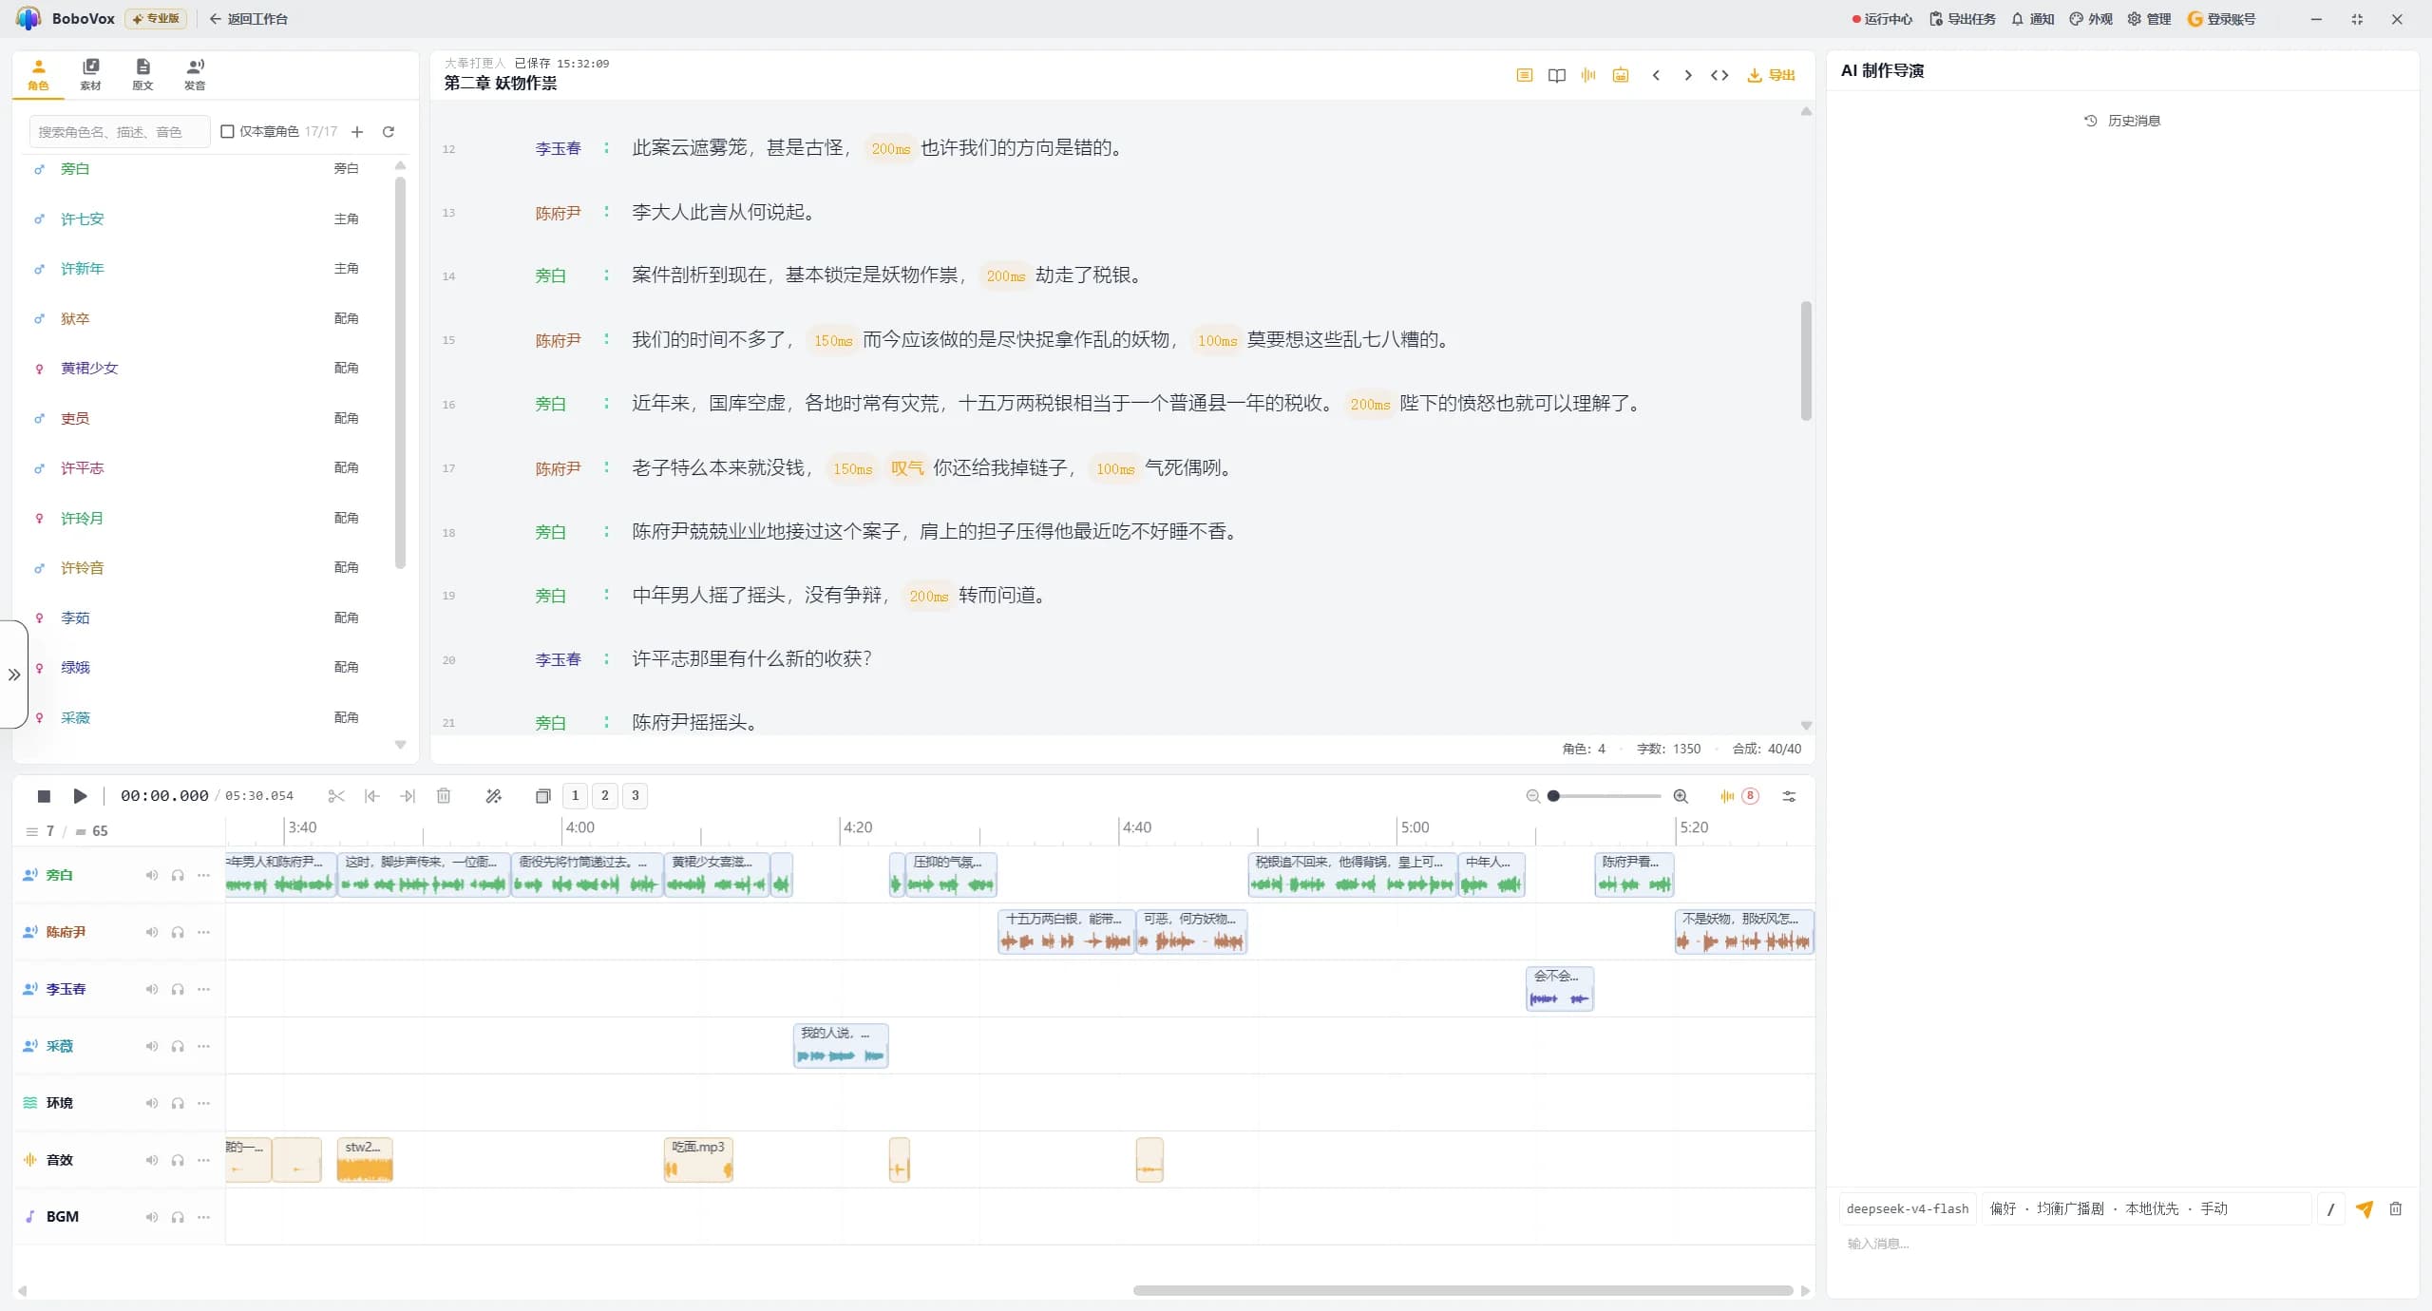The image size is (2432, 1311).
Task: Toggle 仅本章角色 checkbox
Action: [227, 131]
